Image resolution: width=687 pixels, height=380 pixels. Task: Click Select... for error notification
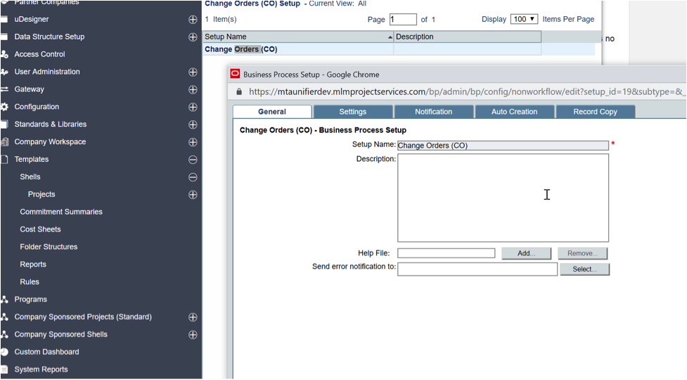tap(584, 269)
